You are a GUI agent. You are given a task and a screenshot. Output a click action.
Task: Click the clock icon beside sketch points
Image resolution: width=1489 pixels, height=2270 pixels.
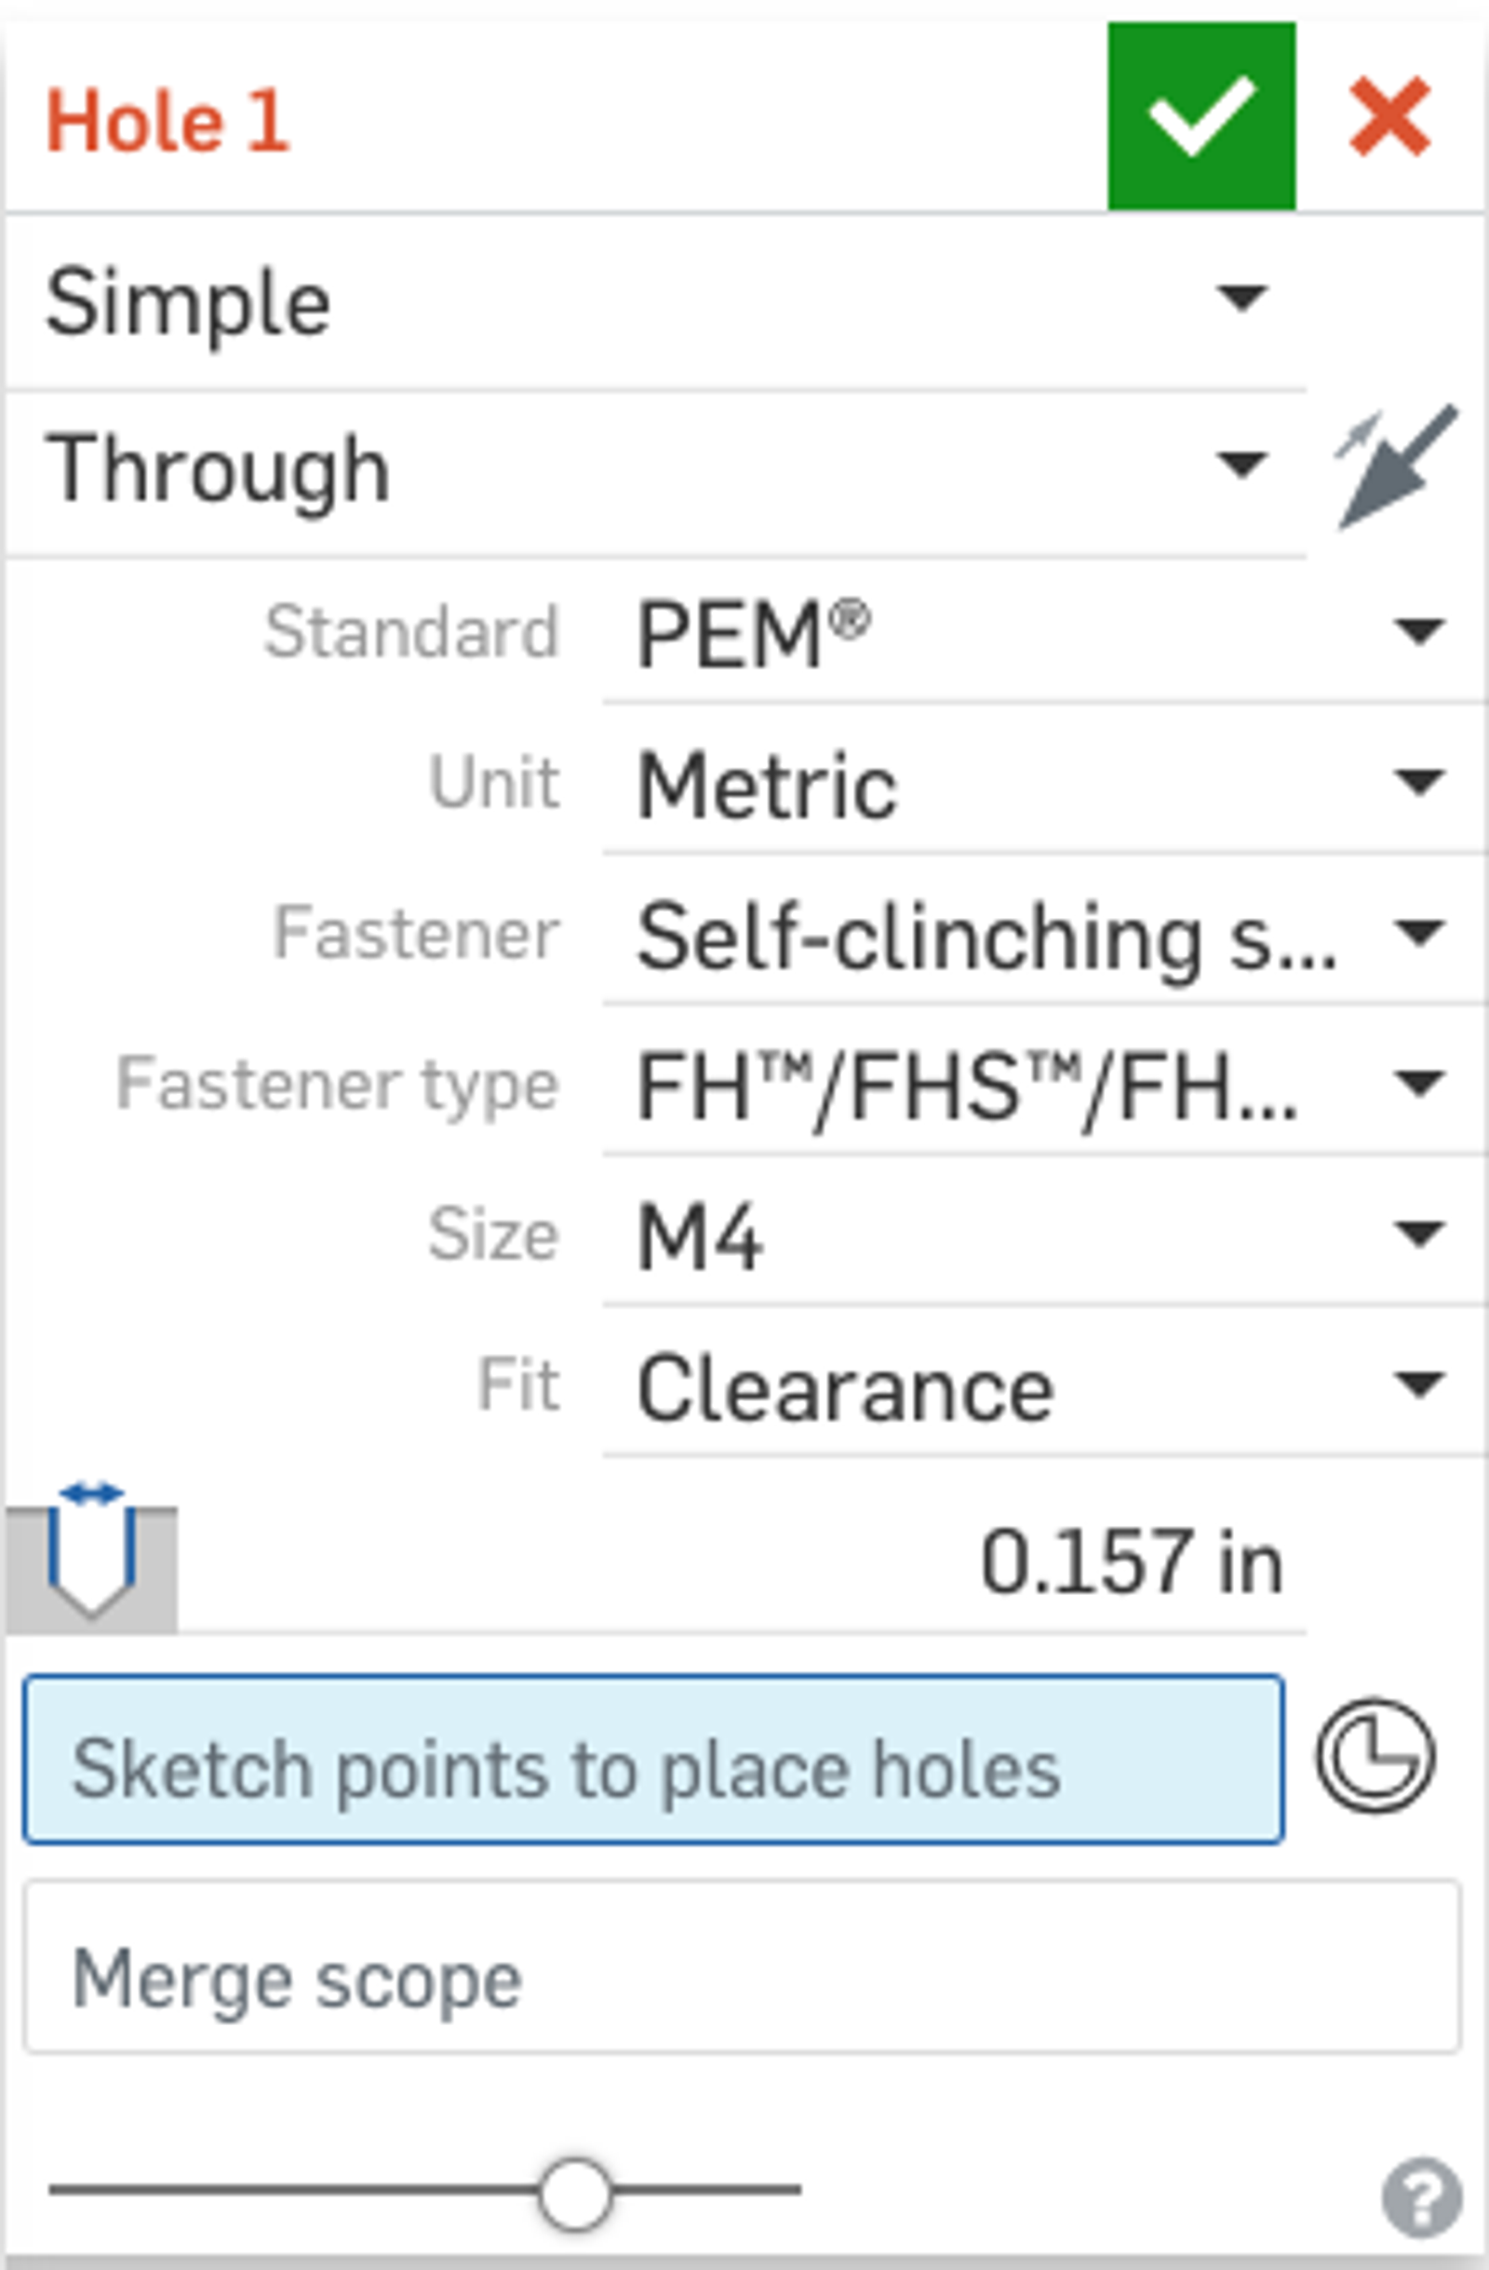[x=1375, y=1756]
